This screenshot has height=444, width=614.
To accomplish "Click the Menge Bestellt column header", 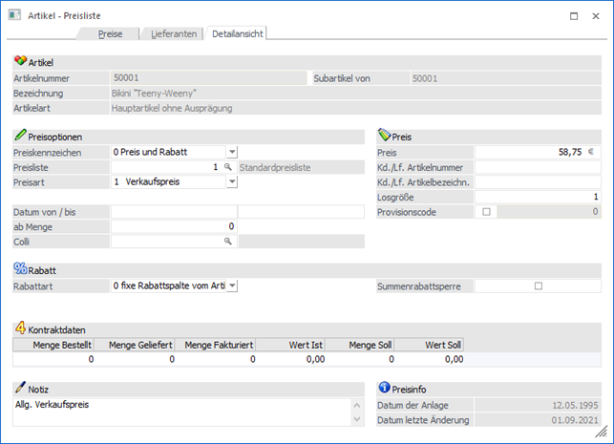I will pyautogui.click(x=54, y=345).
